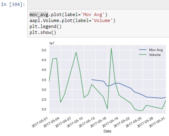The image size is (169, 136).
Task: Click the Mov Avg legend label
Action: point(156,50)
